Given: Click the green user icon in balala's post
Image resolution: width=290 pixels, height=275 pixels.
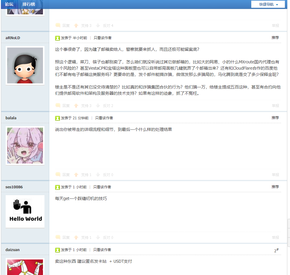Looking at the screenshot, I should [x=58, y=118].
